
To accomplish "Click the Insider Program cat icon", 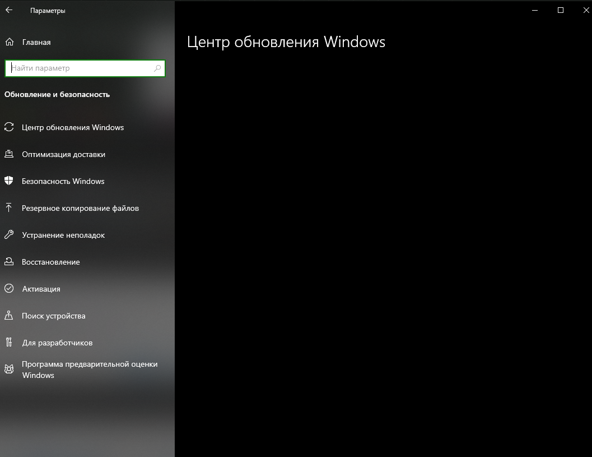I will pyautogui.click(x=9, y=370).
